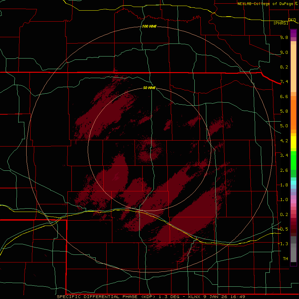Click the 0.2 value on color scale
Image resolution: width=299 pixels, height=299 pixels.
click(284, 215)
